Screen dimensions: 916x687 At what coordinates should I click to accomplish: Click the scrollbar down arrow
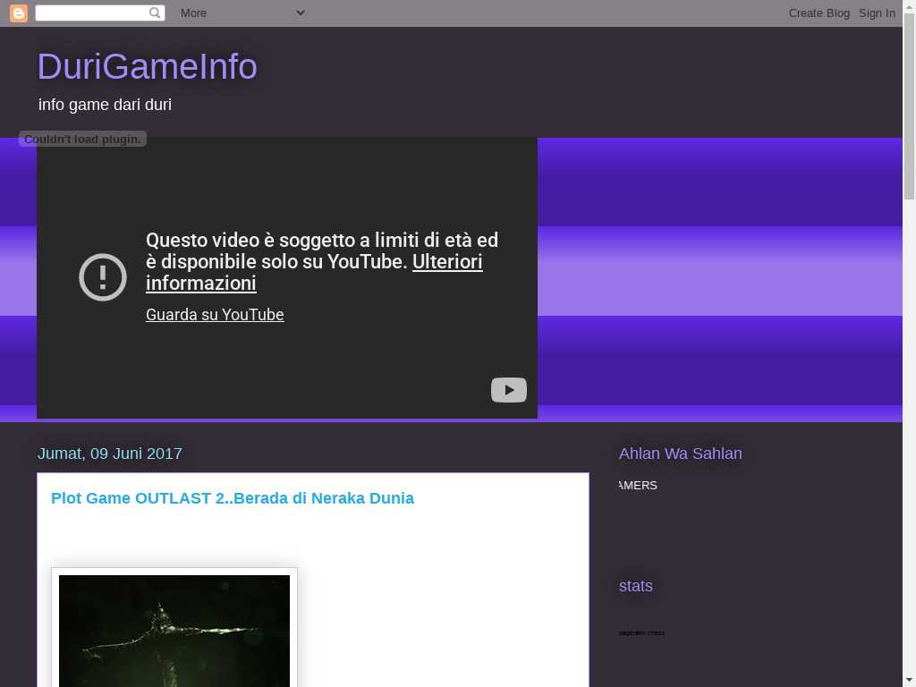909,681
